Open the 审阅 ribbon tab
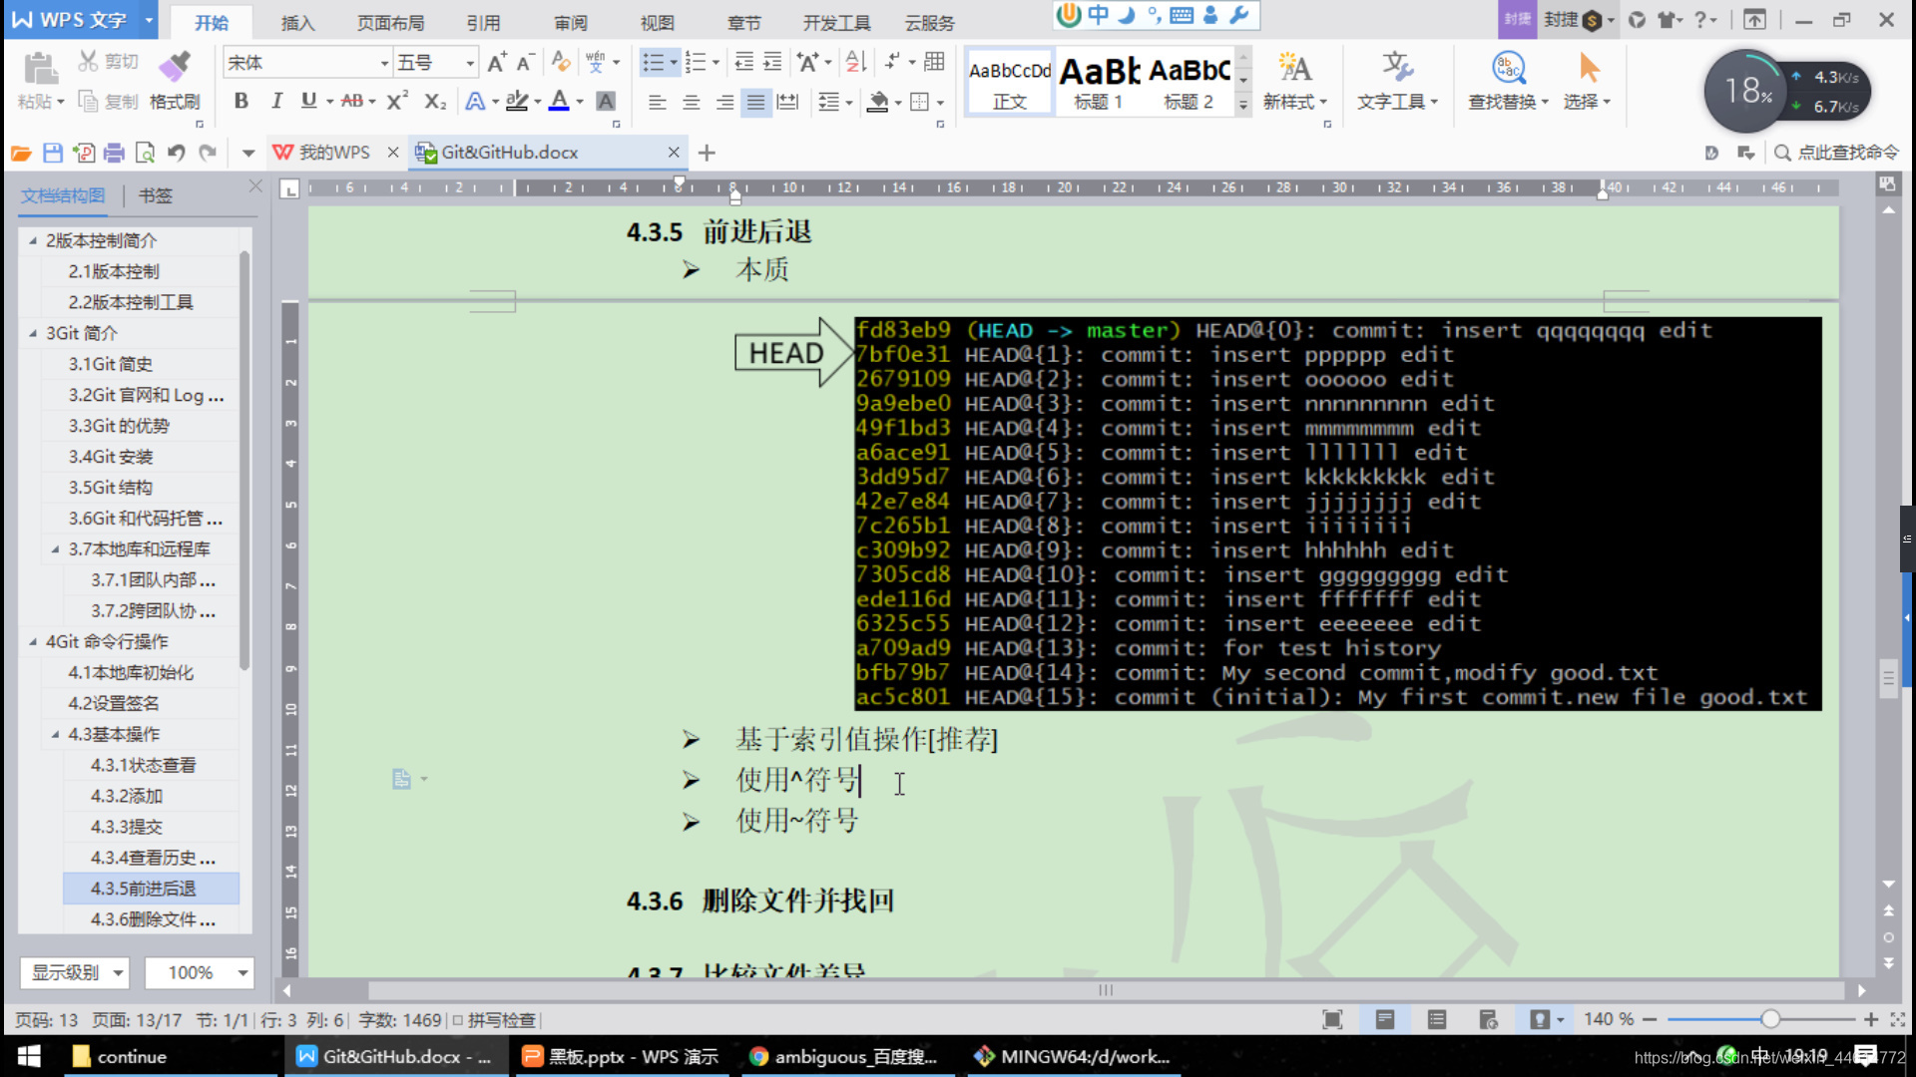1916x1077 pixels. tap(571, 22)
